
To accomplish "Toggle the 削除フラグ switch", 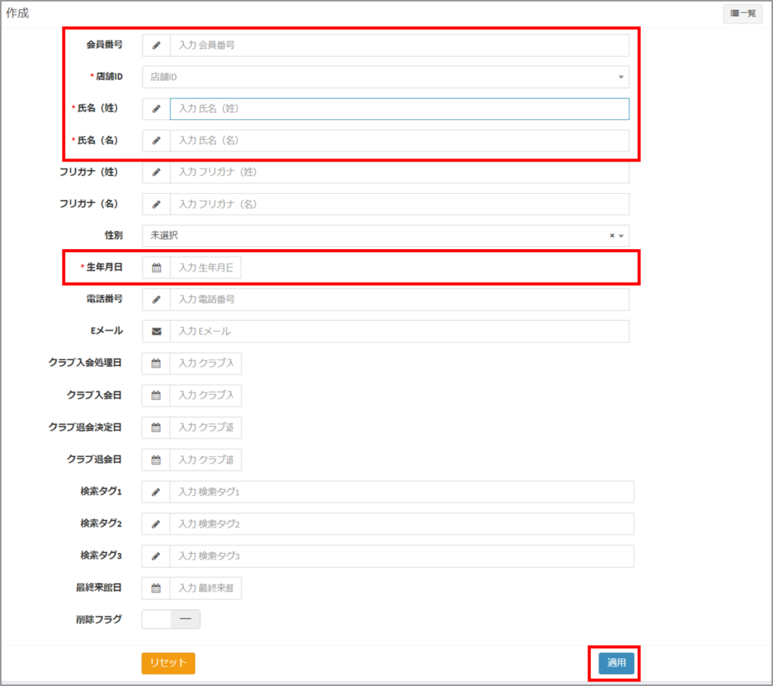I will pos(171,620).
